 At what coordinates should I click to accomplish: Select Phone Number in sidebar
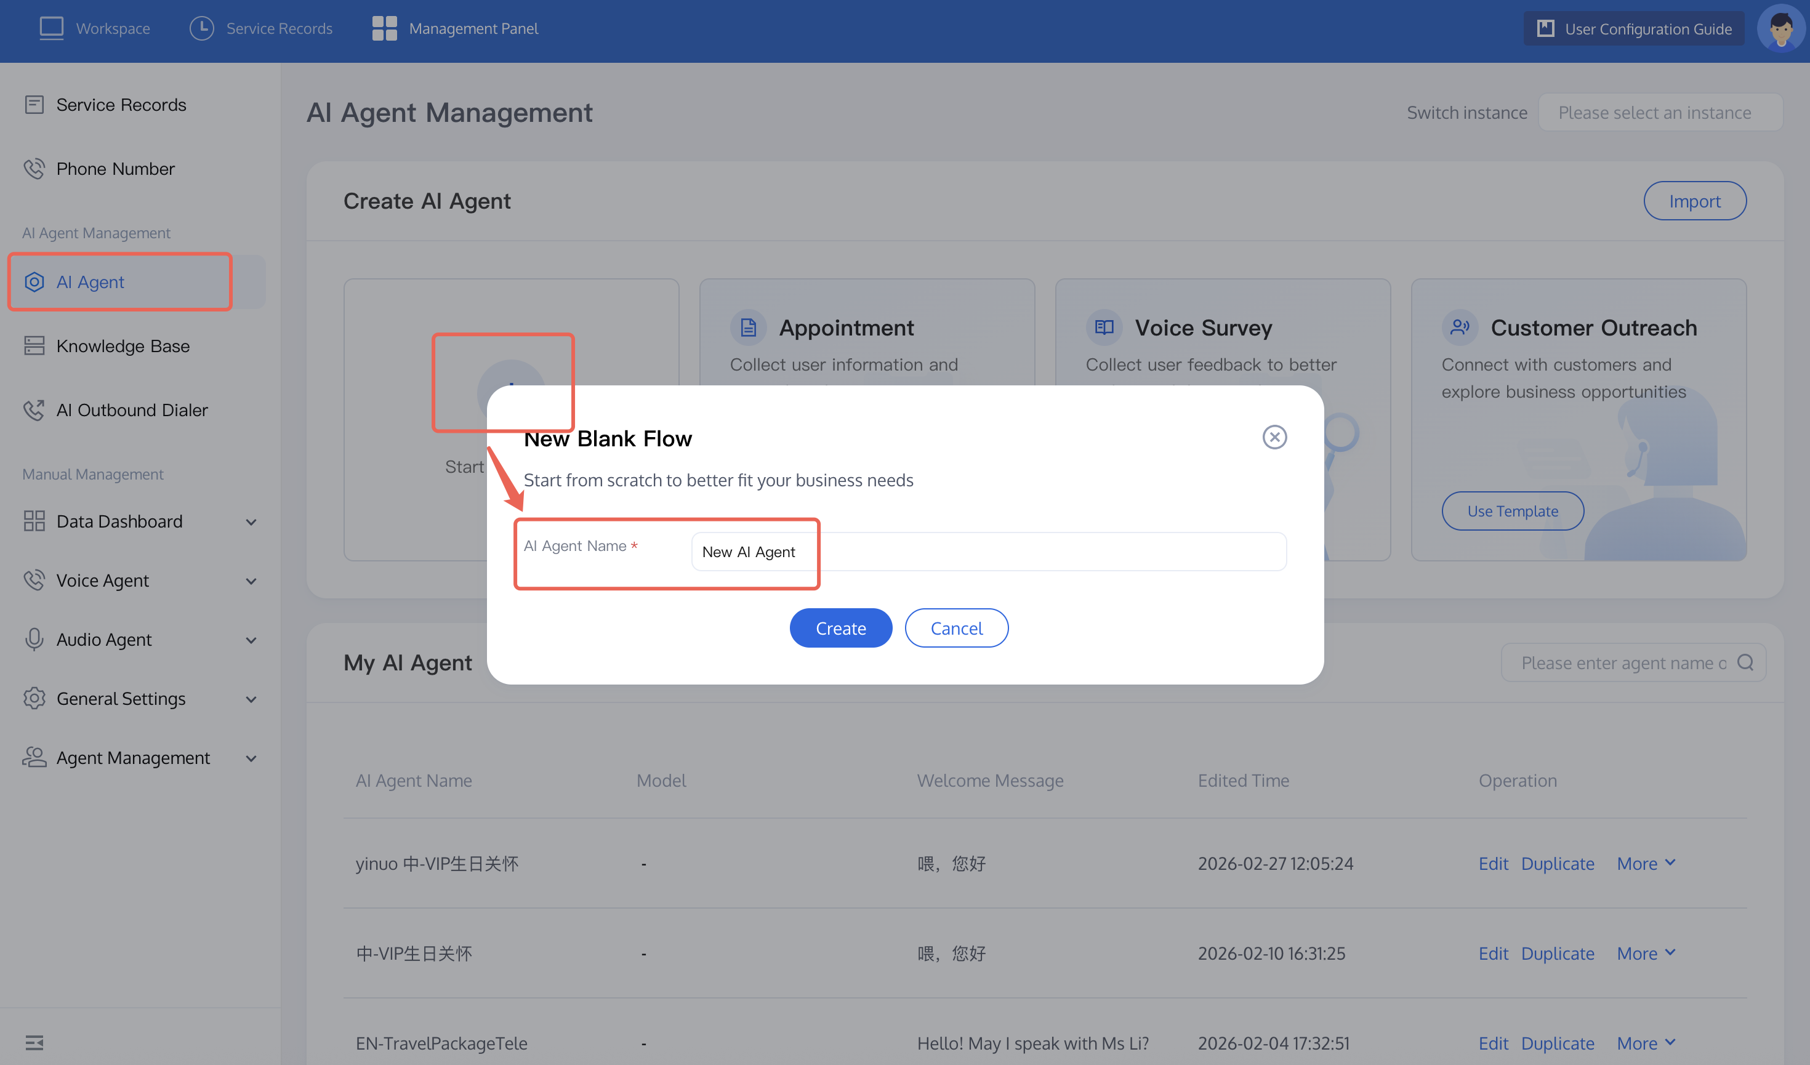[x=115, y=169]
